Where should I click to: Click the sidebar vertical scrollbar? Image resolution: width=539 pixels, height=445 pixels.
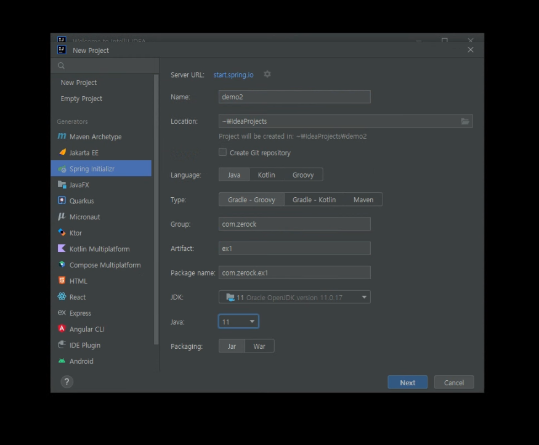(x=156, y=209)
